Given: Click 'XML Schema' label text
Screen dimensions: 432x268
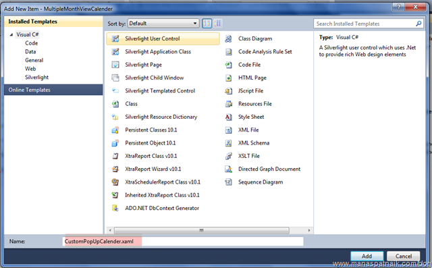Looking at the screenshot, I should (x=254, y=143).
